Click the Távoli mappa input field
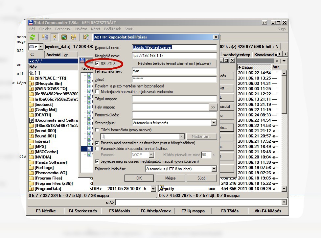This screenshot has width=321, height=238. pos(174,99)
